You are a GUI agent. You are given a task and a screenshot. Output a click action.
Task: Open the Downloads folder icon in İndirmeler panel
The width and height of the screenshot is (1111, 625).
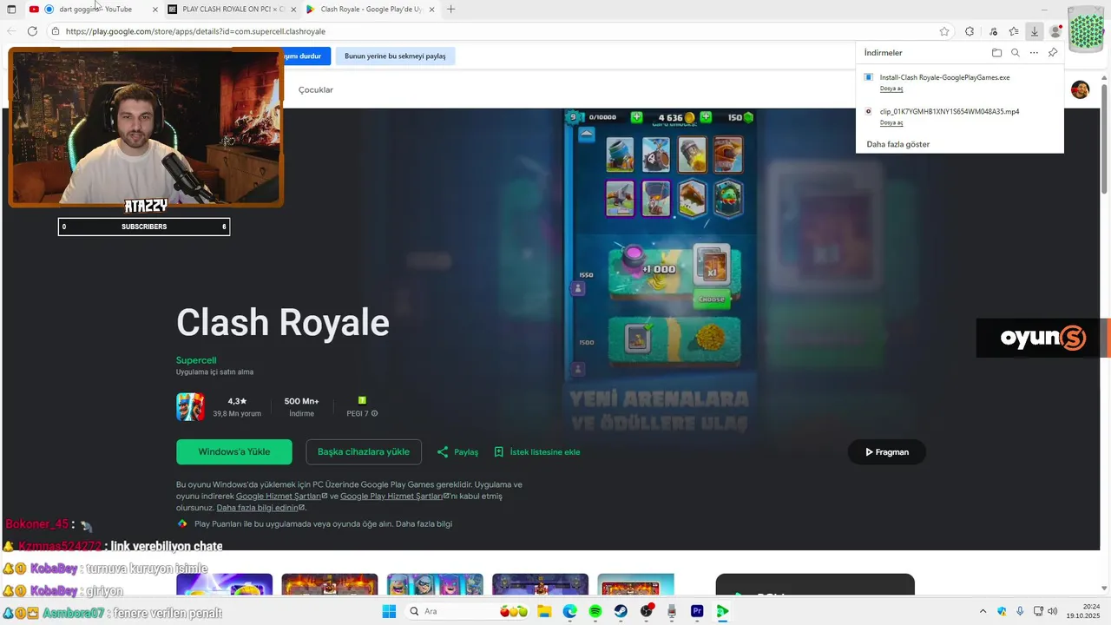996,53
